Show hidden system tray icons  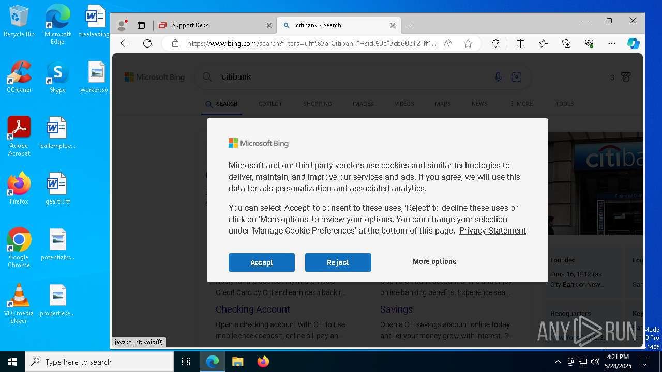(x=558, y=362)
